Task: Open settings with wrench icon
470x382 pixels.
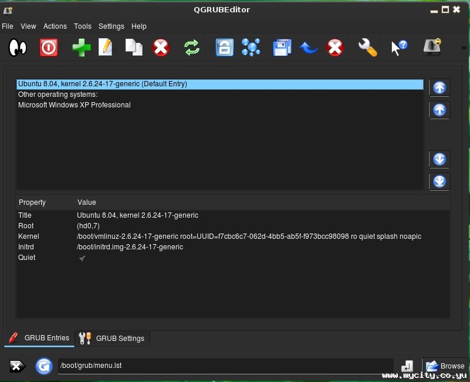Action: [x=367, y=48]
